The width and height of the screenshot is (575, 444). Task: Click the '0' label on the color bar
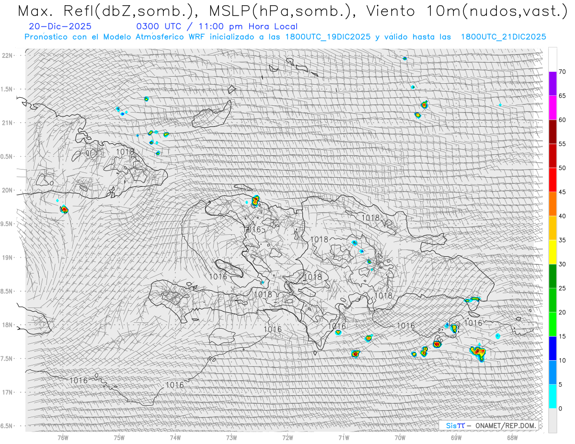560,409
